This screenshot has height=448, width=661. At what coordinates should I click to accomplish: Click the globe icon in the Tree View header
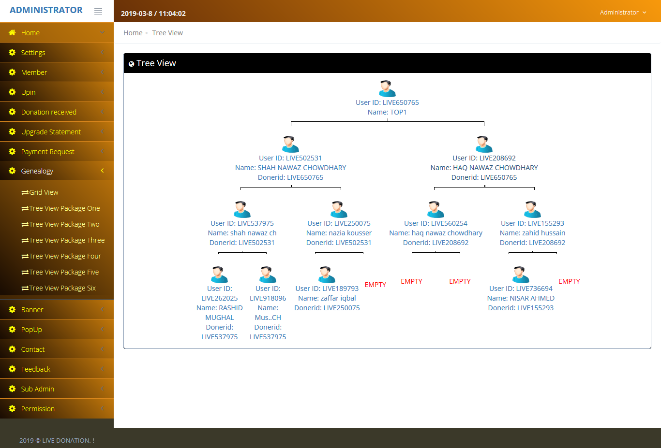(x=131, y=64)
